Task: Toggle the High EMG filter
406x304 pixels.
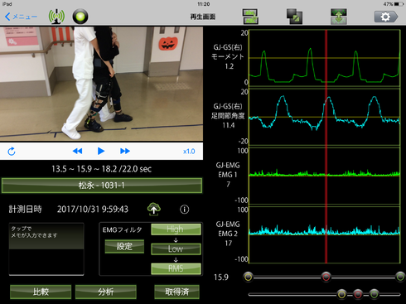Action: 176,229
